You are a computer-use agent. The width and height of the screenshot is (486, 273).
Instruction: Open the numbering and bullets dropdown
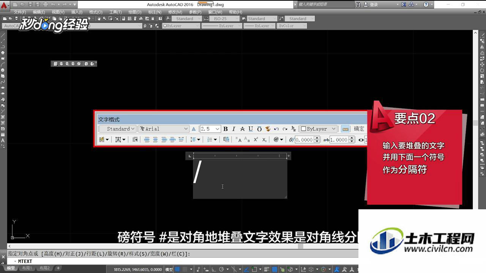212,140
